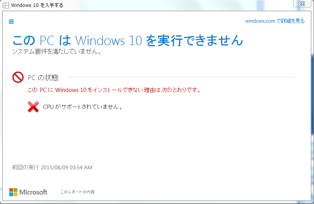
Task: Click the red text about Windows 10 install reasons
Action: 114,90
